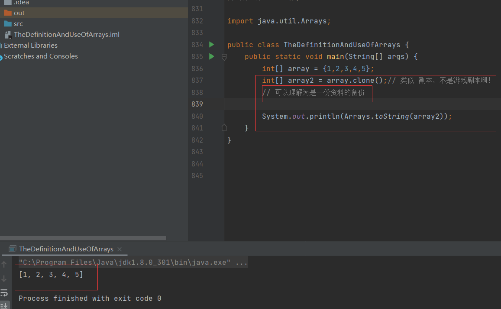Click the import java.util.Arrays line
501x309 pixels.
tap(279, 21)
